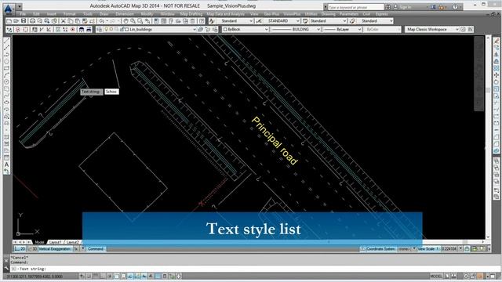
Task: Open the Express menu
Action: coord(382,14)
